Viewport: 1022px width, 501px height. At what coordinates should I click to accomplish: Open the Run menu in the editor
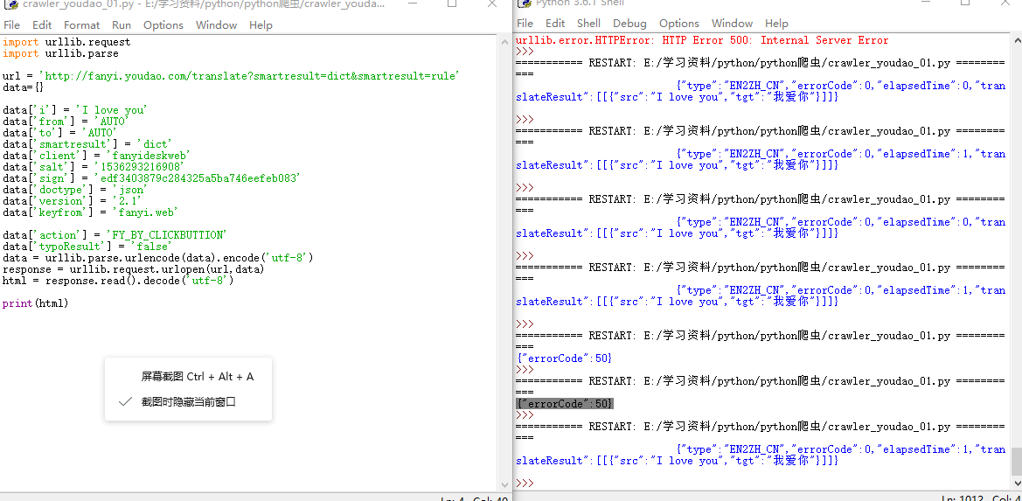[x=122, y=25]
